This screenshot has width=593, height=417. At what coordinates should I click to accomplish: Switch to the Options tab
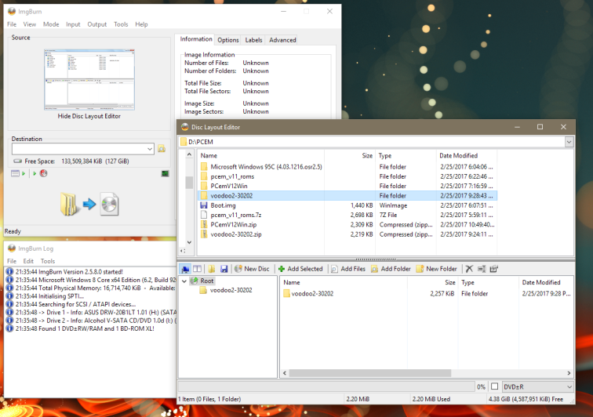228,40
